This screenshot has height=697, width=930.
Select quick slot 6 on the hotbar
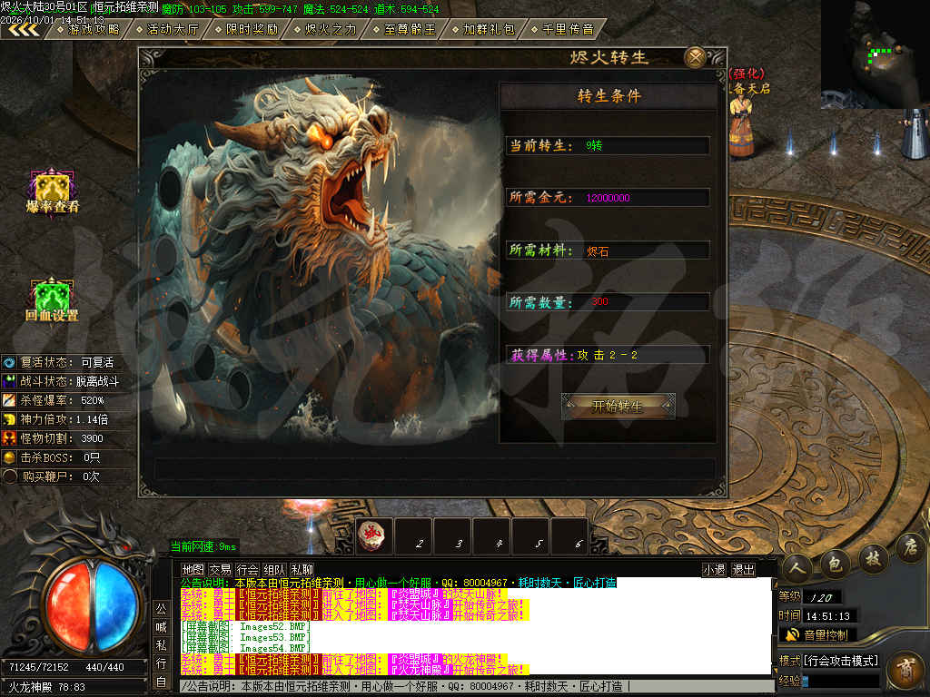click(570, 536)
